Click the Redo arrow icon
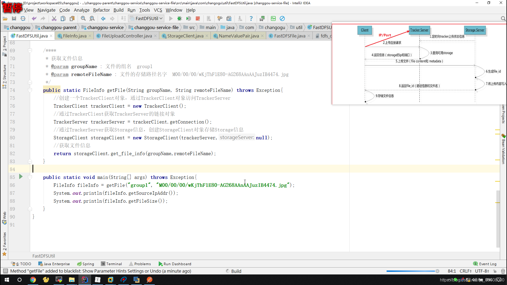 point(43,18)
